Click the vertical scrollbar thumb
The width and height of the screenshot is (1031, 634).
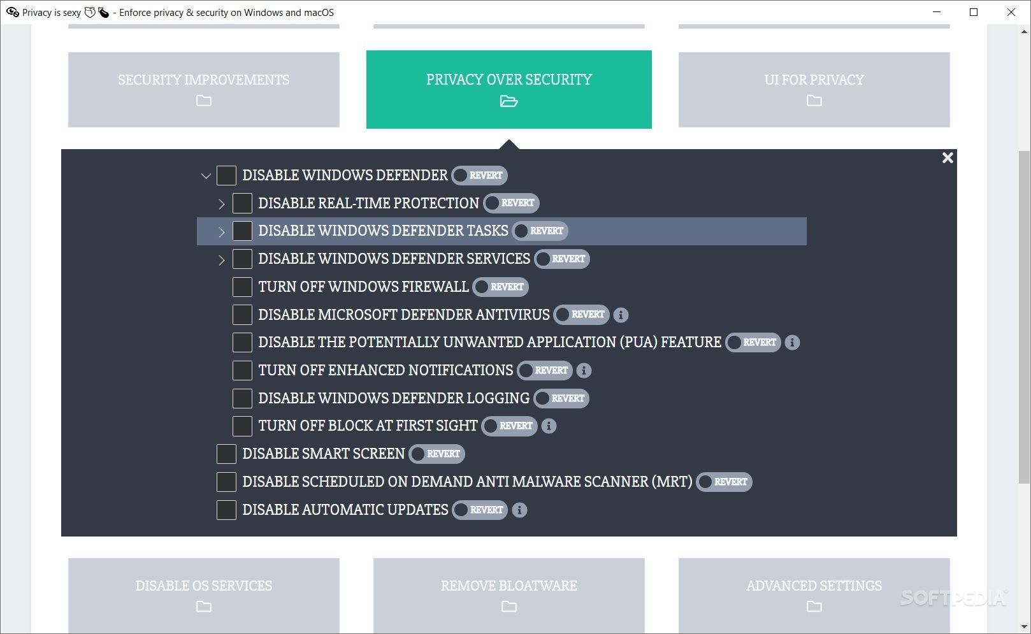click(x=1025, y=317)
